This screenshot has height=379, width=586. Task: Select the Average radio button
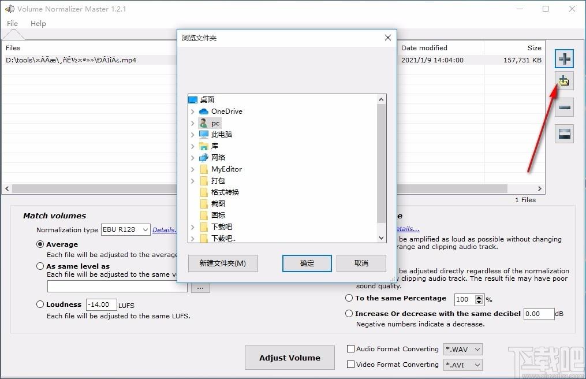pyautogui.click(x=40, y=244)
